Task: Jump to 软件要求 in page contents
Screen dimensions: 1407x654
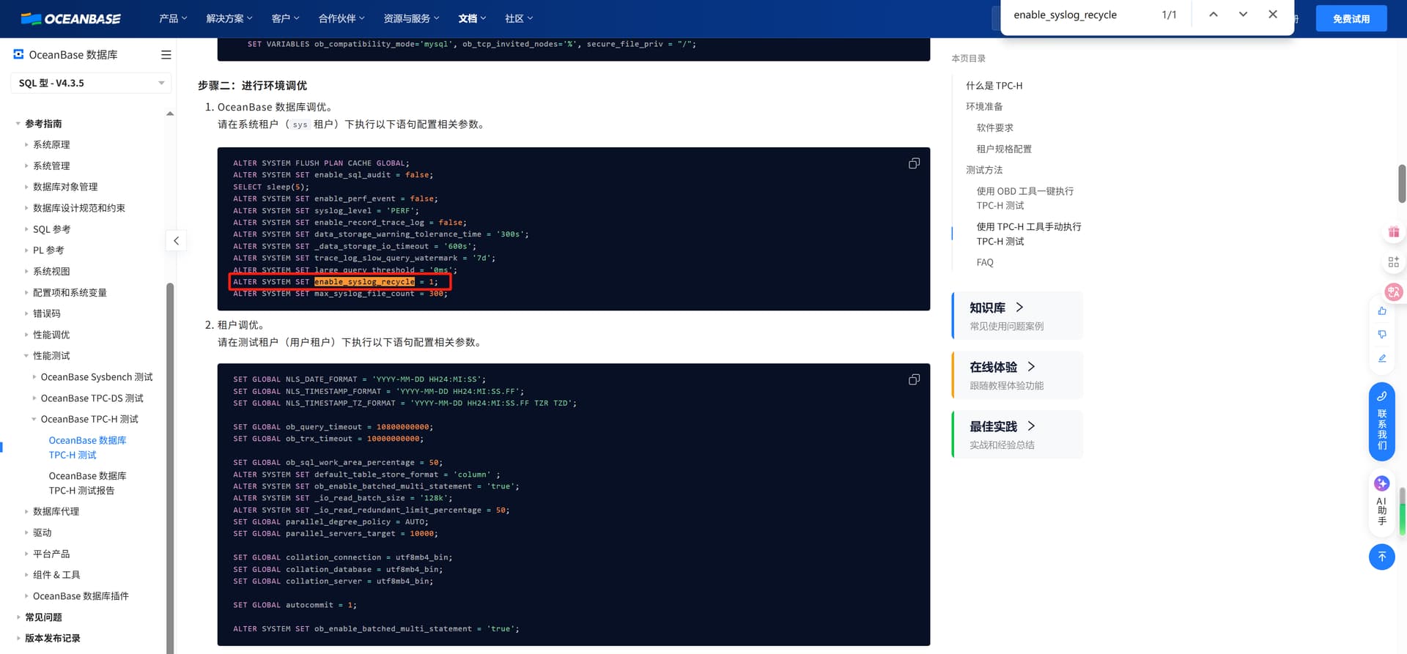Action: [995, 127]
